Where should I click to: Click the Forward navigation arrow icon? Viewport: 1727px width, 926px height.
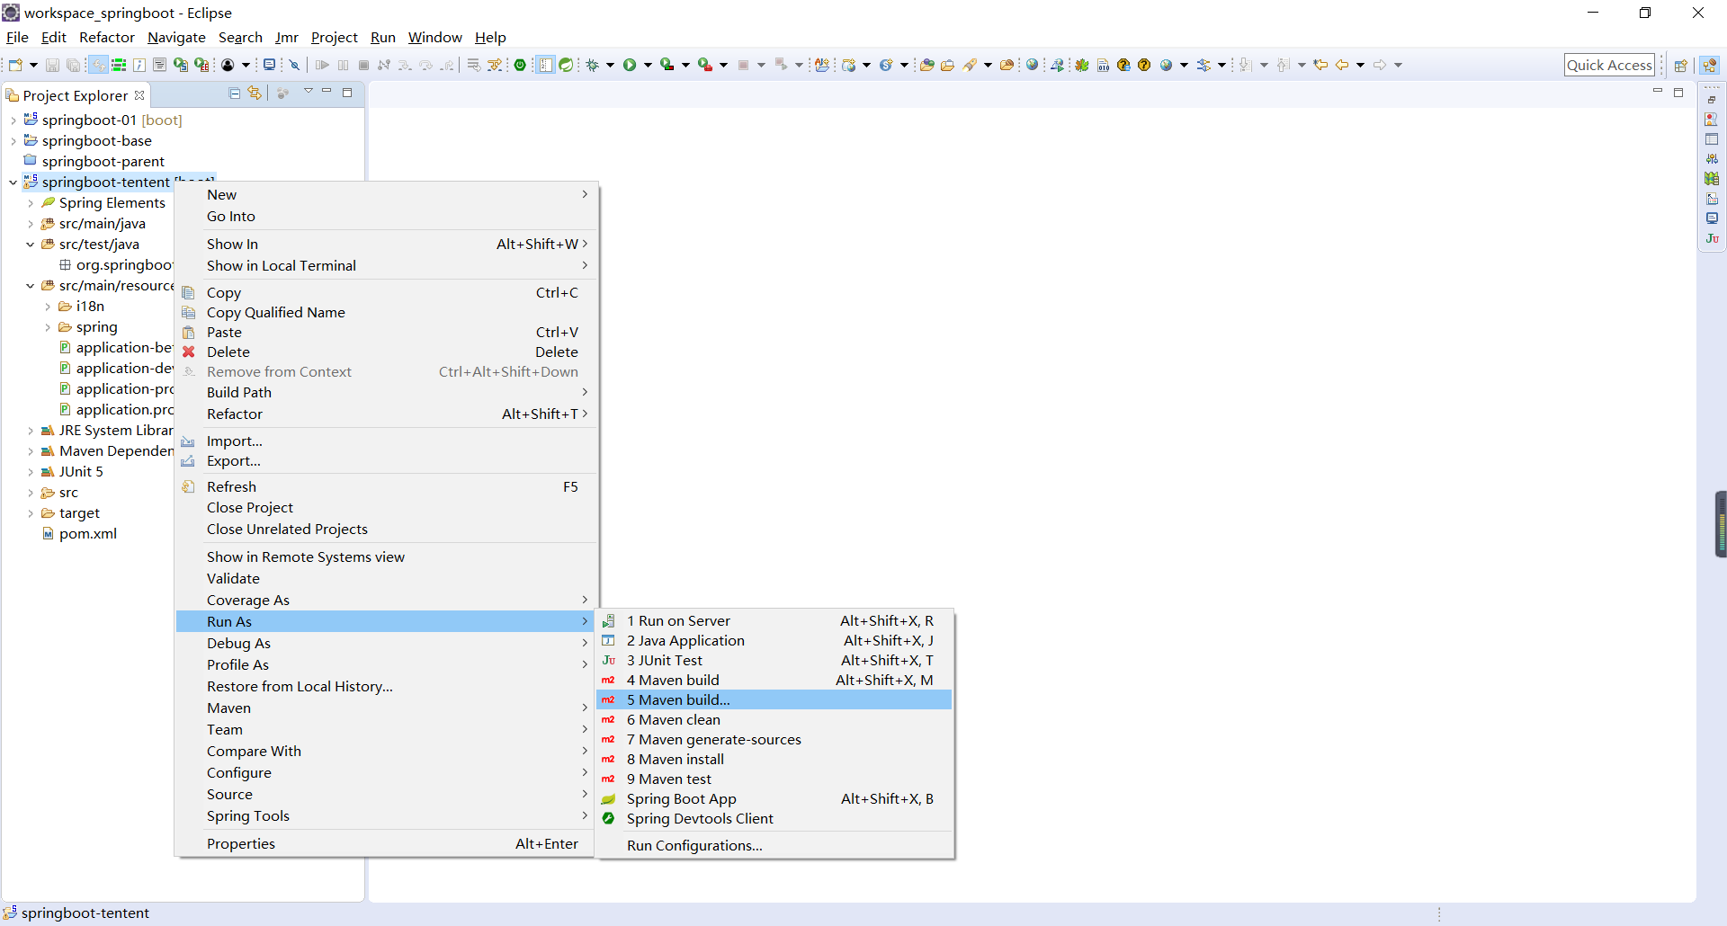1380,65
